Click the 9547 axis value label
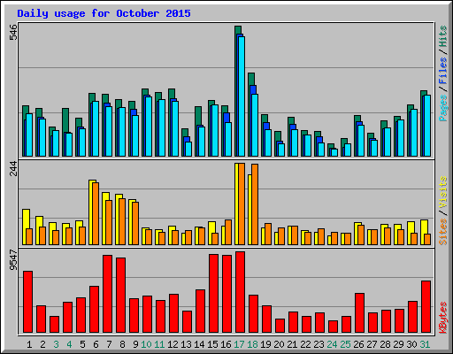The height and width of the screenshot is (354, 453). [13, 259]
